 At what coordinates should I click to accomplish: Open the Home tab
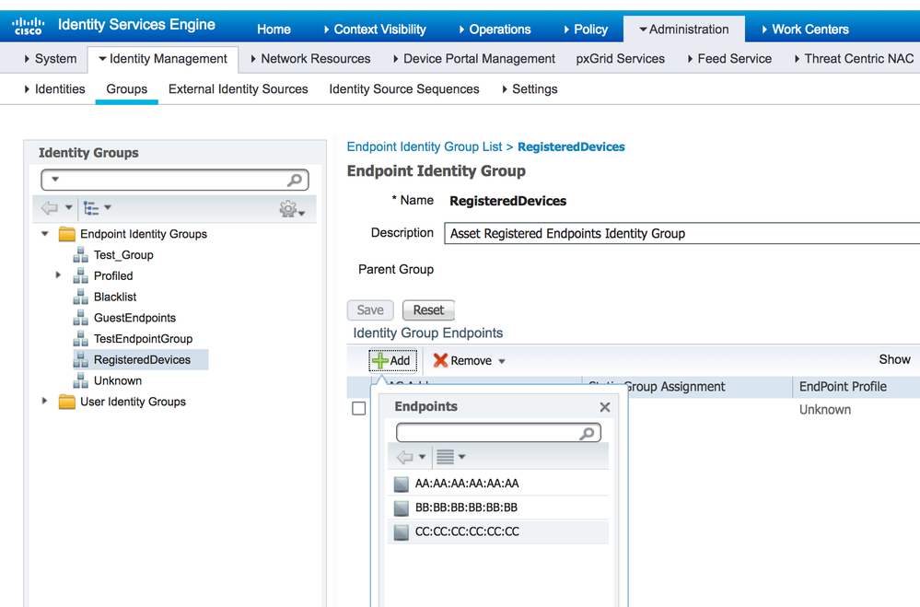click(274, 29)
